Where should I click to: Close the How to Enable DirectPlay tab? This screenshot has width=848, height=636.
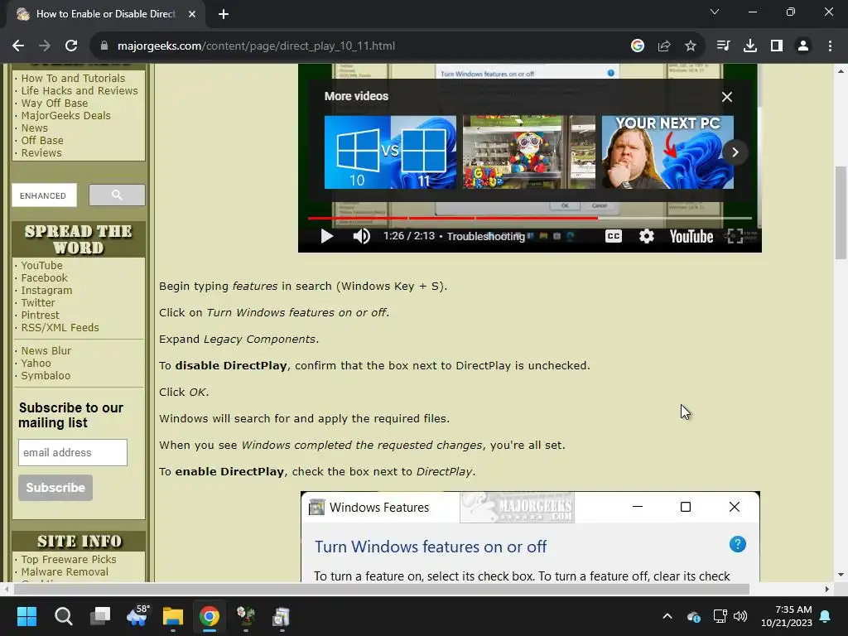point(192,14)
